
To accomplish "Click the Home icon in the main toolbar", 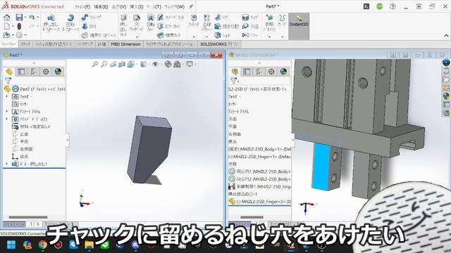I will pos(7,18).
